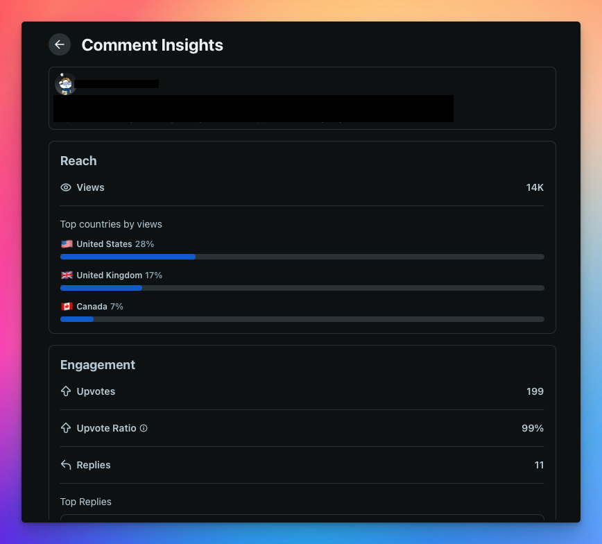Click the United States 28% text
The width and height of the screenshot is (602, 544).
[115, 244]
